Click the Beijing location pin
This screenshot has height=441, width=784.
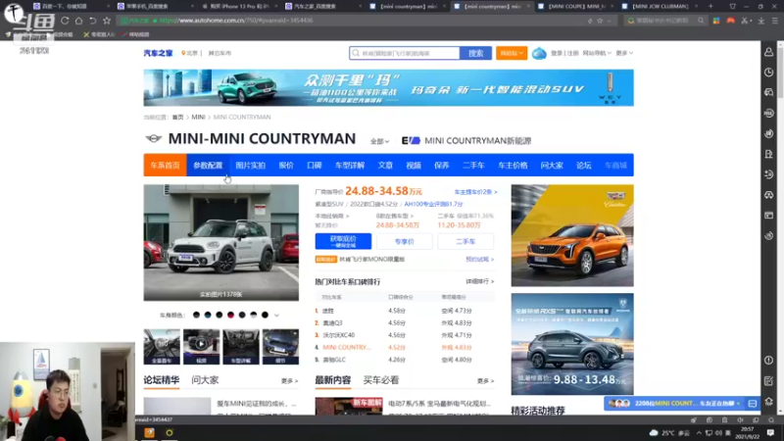point(183,53)
